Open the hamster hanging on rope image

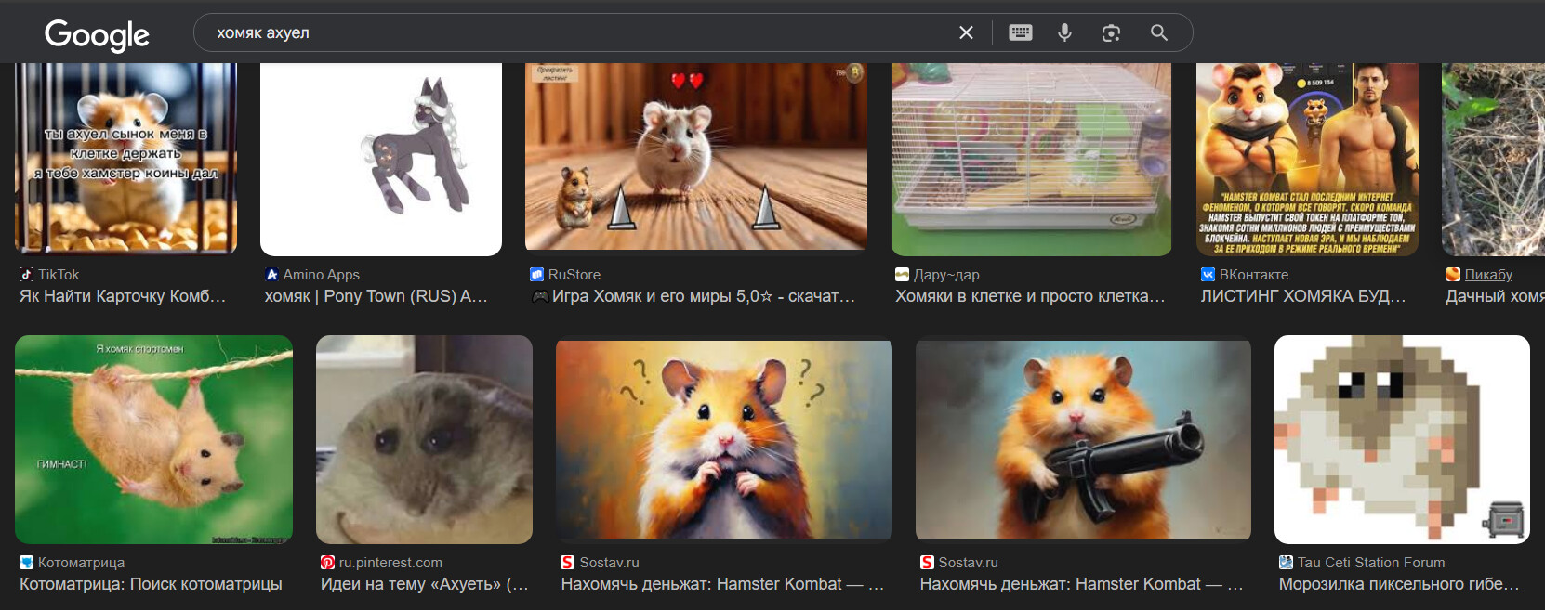tap(153, 439)
